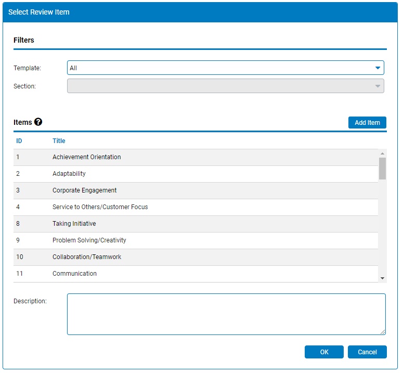Select the Adaptability item
Screen dimensions: 403x373
pos(196,174)
